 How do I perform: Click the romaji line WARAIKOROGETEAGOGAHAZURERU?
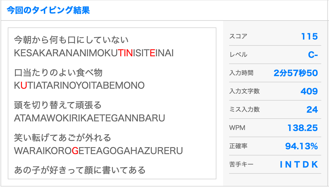click(x=98, y=150)
